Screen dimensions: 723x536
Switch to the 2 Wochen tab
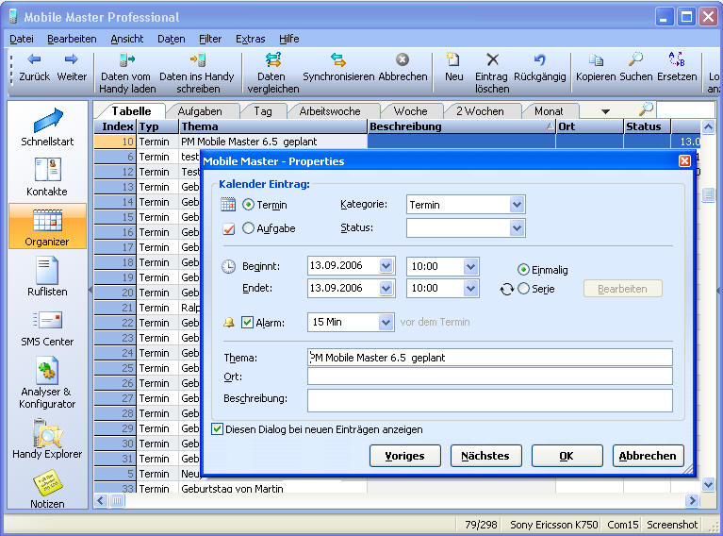480,111
